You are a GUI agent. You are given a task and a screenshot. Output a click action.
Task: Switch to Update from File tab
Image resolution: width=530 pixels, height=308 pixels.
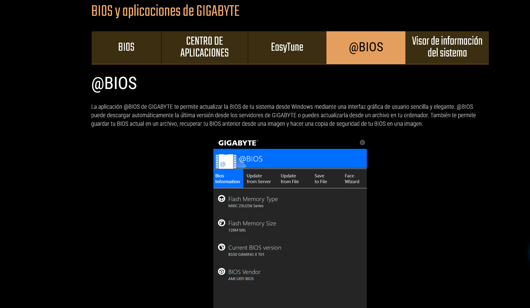290,179
